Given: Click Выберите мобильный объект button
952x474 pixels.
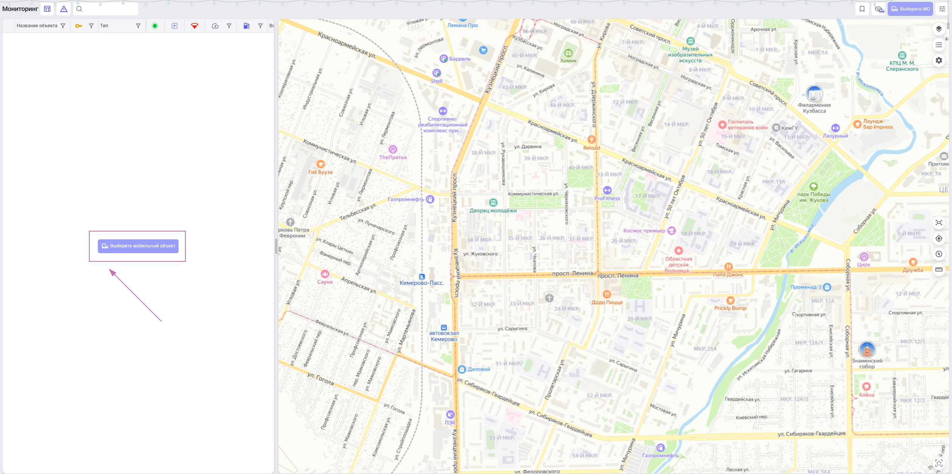Looking at the screenshot, I should click(x=138, y=246).
